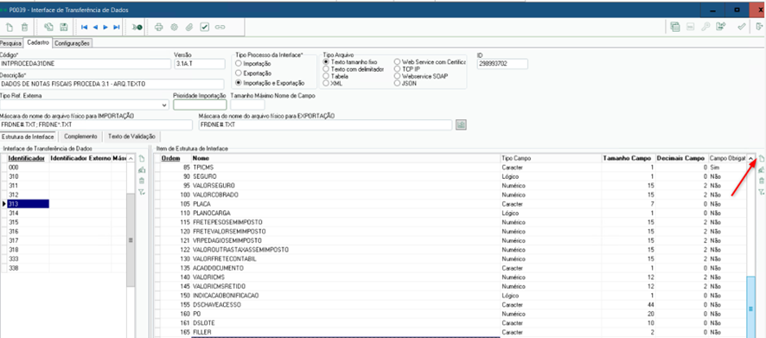The height and width of the screenshot is (338, 766).
Task: Click the gear settings icon in toolbar
Action: pyautogui.click(x=174, y=28)
